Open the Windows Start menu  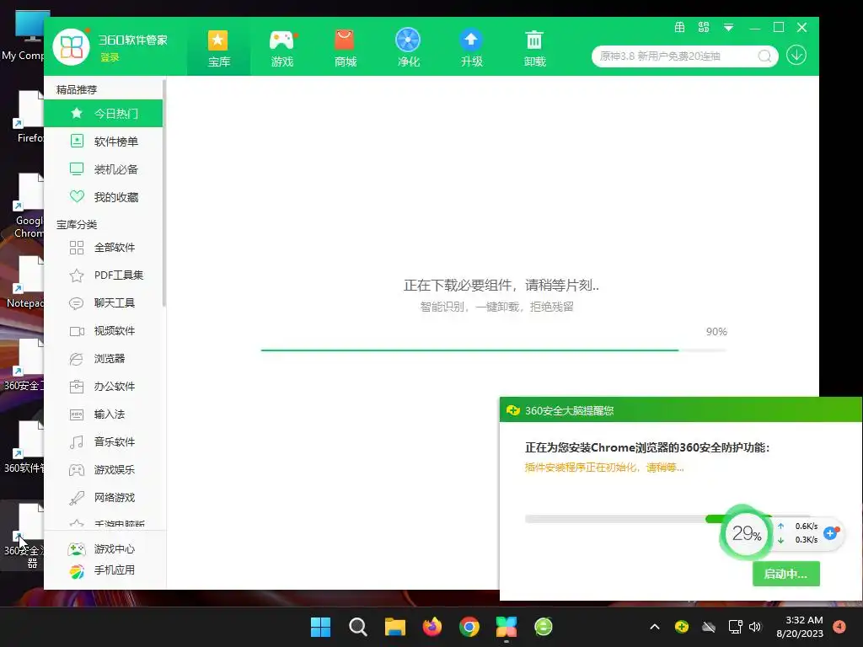click(x=320, y=627)
